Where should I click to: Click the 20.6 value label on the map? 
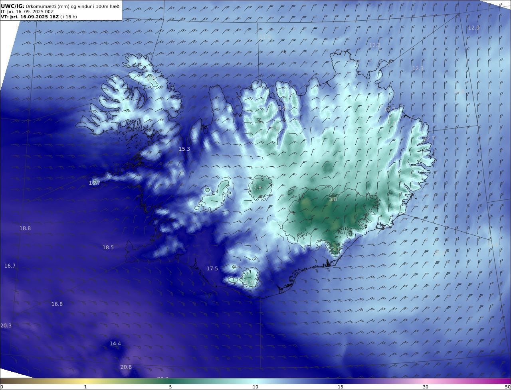coord(126,367)
